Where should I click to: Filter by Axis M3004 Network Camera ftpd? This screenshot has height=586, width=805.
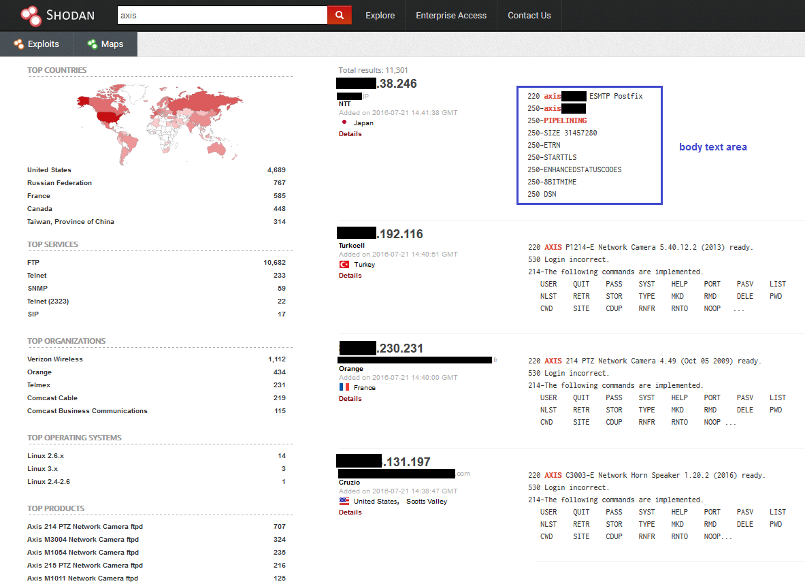[83, 539]
